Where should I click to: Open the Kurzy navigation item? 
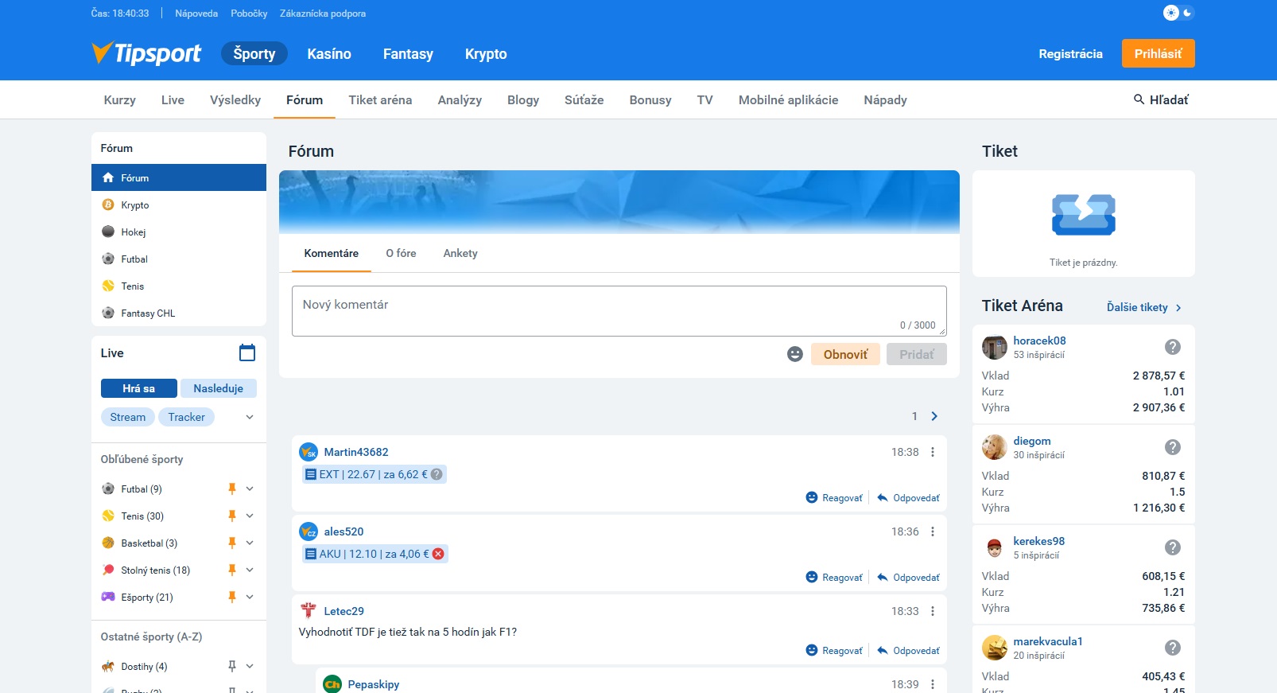pos(120,99)
